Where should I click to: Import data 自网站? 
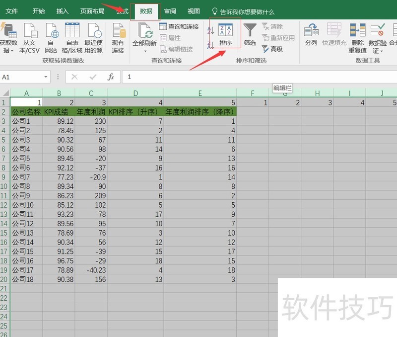(x=51, y=38)
